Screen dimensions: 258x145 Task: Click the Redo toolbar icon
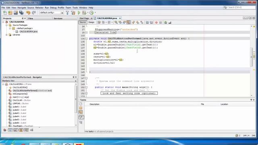[34, 12]
